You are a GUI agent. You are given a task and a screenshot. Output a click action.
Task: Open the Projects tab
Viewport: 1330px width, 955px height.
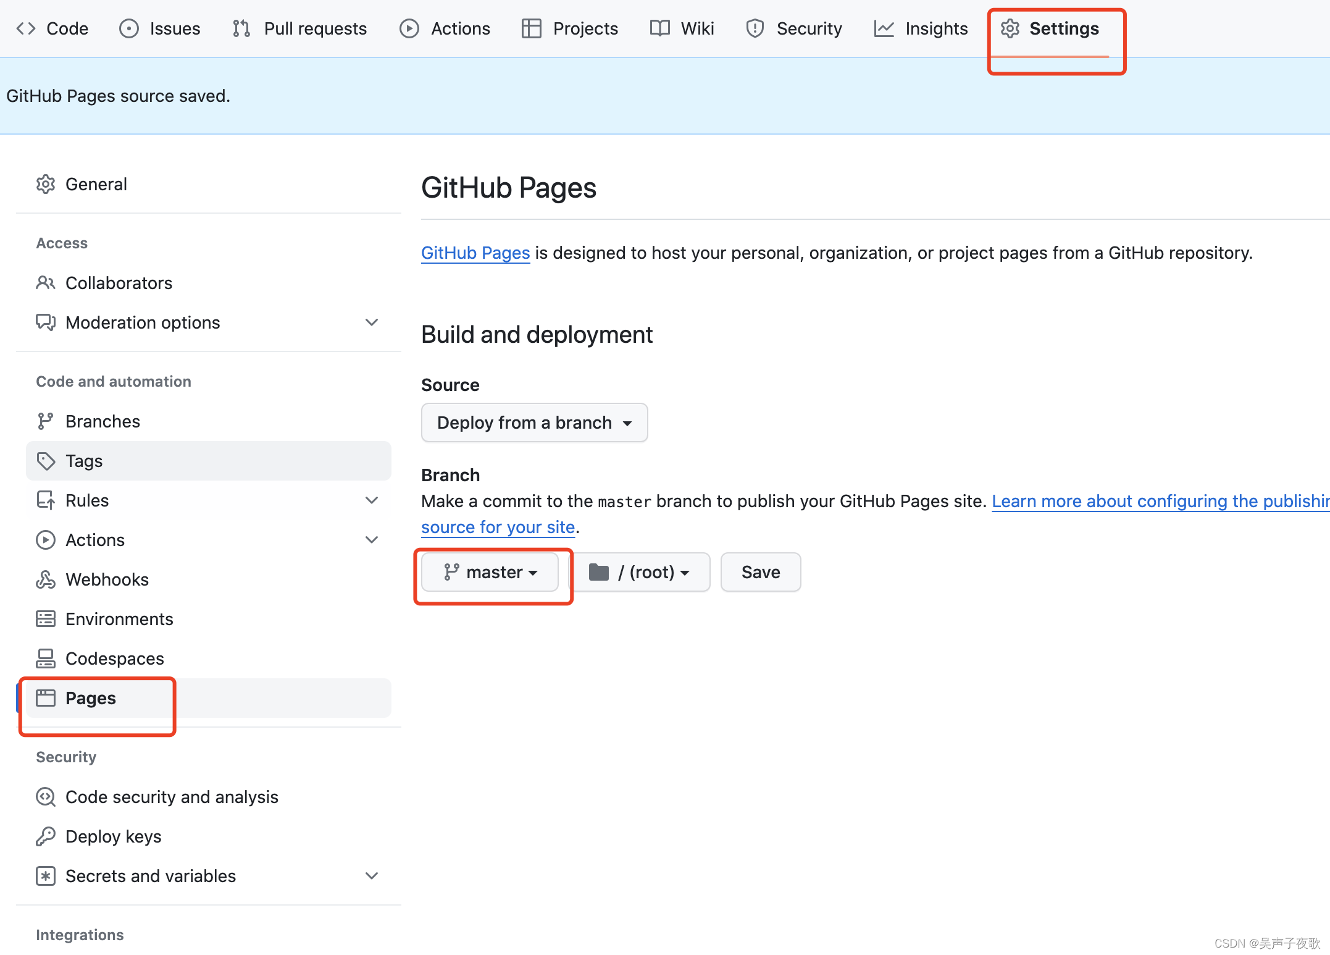pyautogui.click(x=569, y=28)
